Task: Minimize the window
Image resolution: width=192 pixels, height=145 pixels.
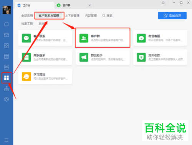Action: click(x=174, y=3)
